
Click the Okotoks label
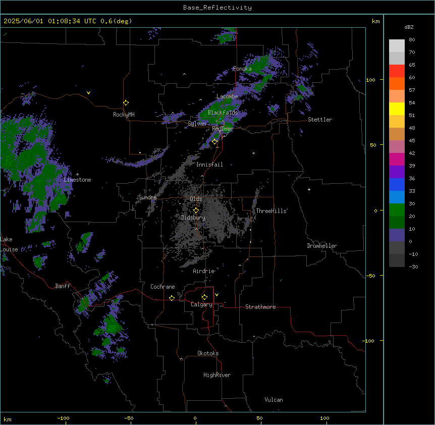pos(208,353)
